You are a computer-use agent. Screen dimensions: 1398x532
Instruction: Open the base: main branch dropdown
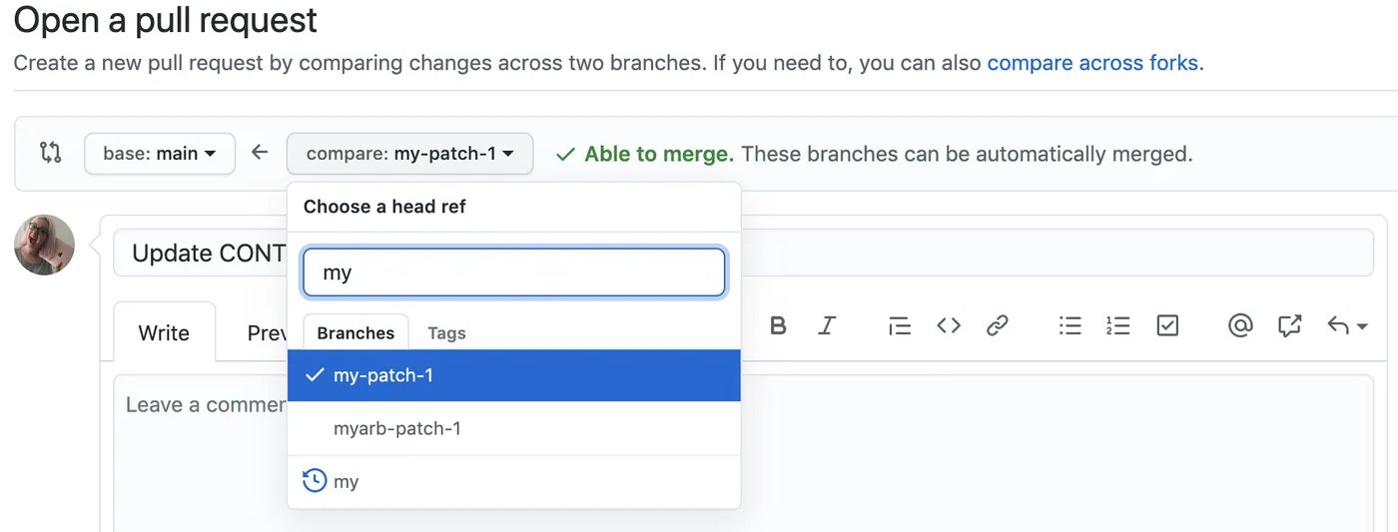coord(160,154)
